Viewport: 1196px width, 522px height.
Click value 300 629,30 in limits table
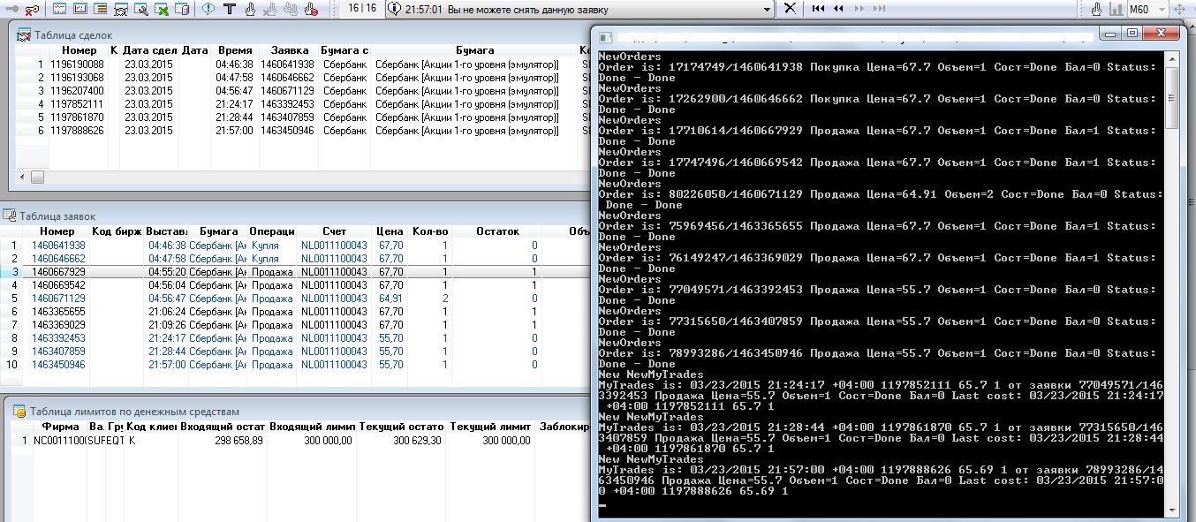[x=418, y=440]
